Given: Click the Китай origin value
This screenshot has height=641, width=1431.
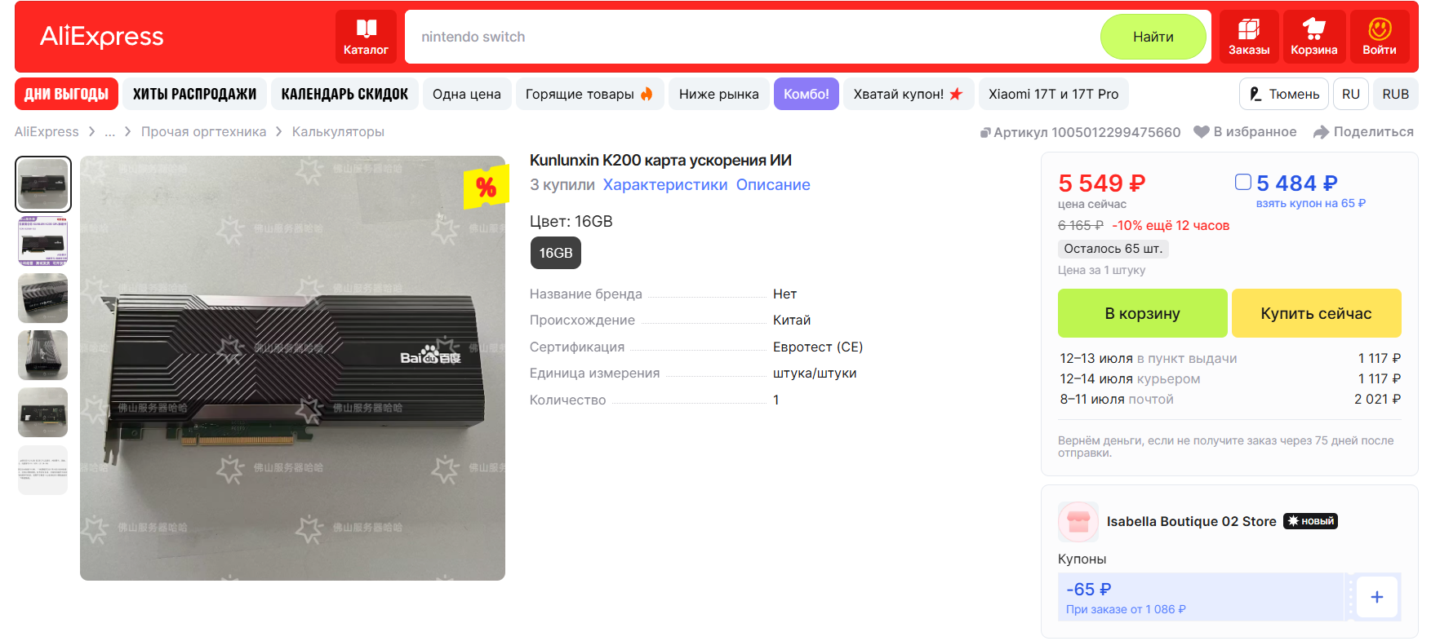Looking at the screenshot, I should point(792,320).
